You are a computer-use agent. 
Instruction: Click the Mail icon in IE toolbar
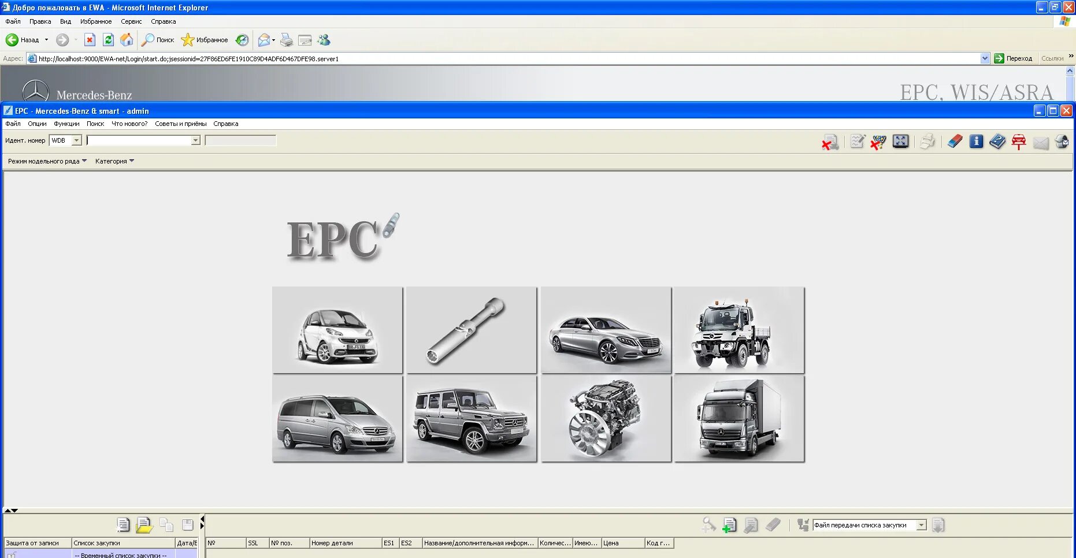point(264,40)
